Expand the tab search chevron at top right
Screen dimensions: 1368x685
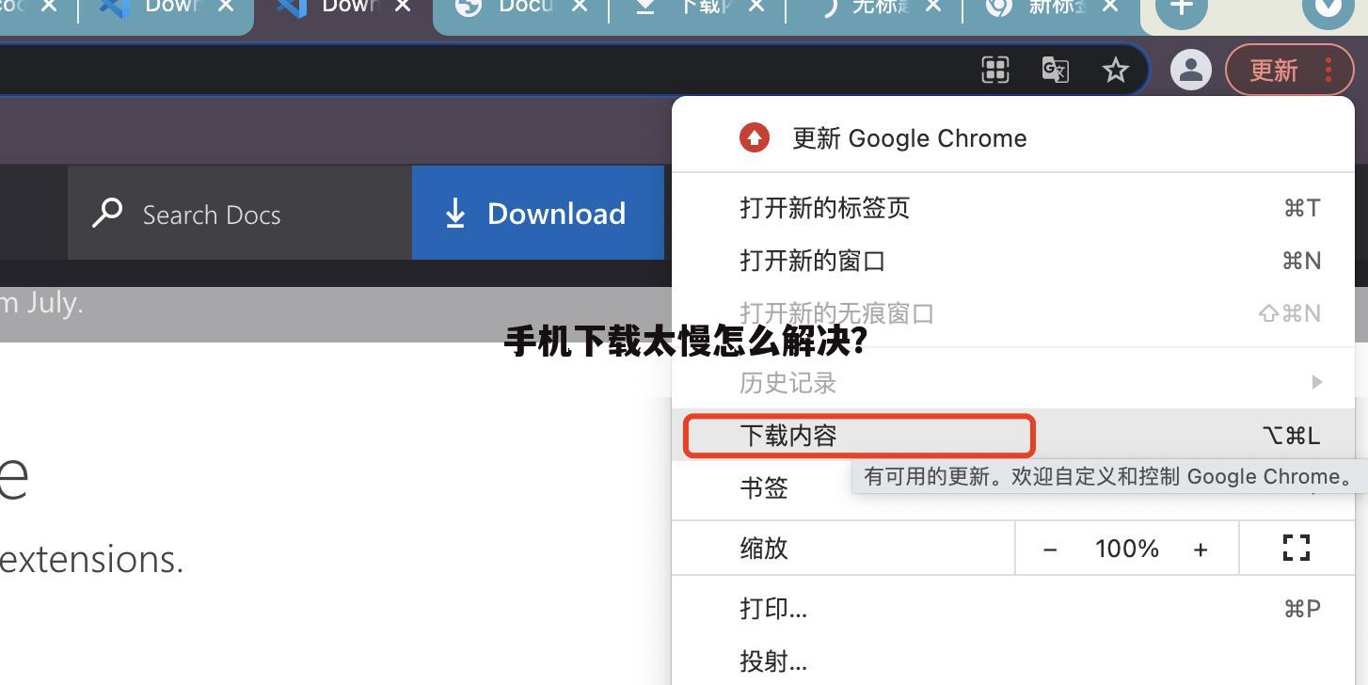(1328, 8)
